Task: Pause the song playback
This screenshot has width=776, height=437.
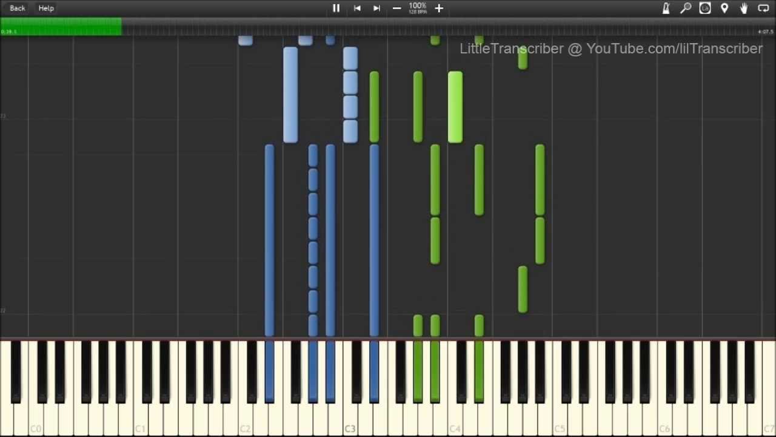Action: click(x=336, y=8)
